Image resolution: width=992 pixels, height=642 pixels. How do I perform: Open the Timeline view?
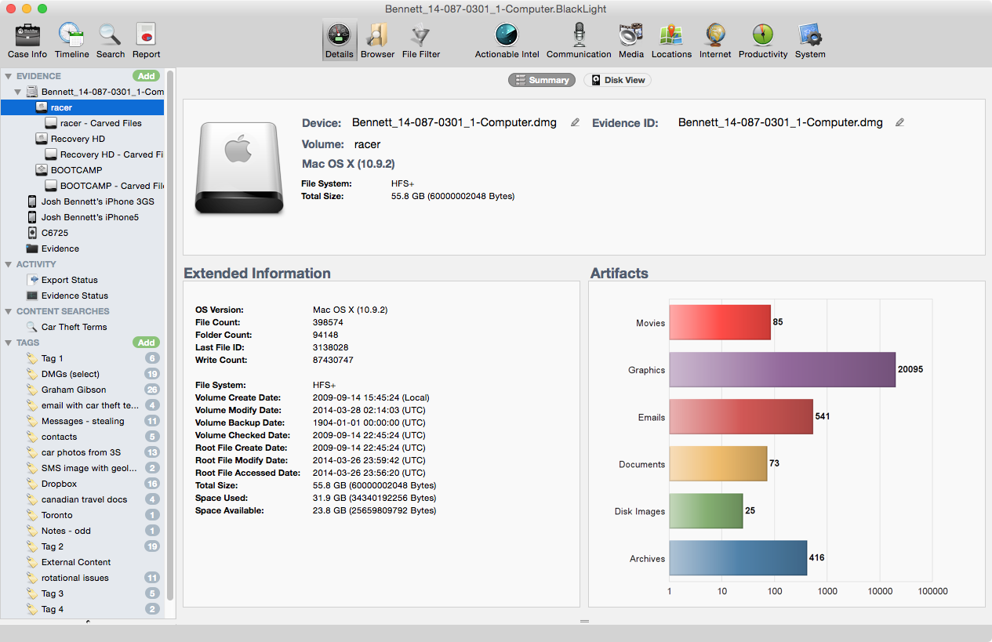(x=71, y=35)
